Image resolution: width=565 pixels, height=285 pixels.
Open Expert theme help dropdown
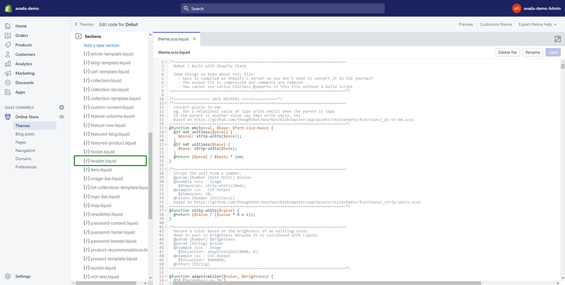pyautogui.click(x=537, y=24)
